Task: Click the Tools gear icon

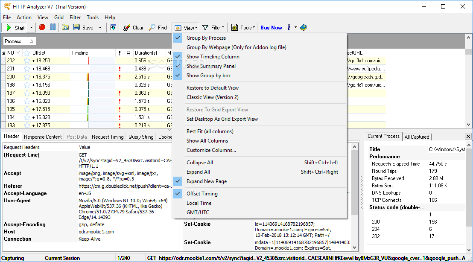Action: click(234, 28)
